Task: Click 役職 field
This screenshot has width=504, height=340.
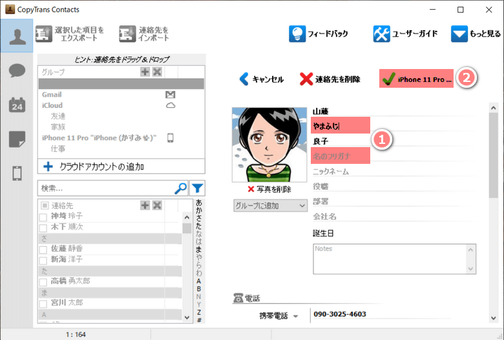Action: coord(394,186)
